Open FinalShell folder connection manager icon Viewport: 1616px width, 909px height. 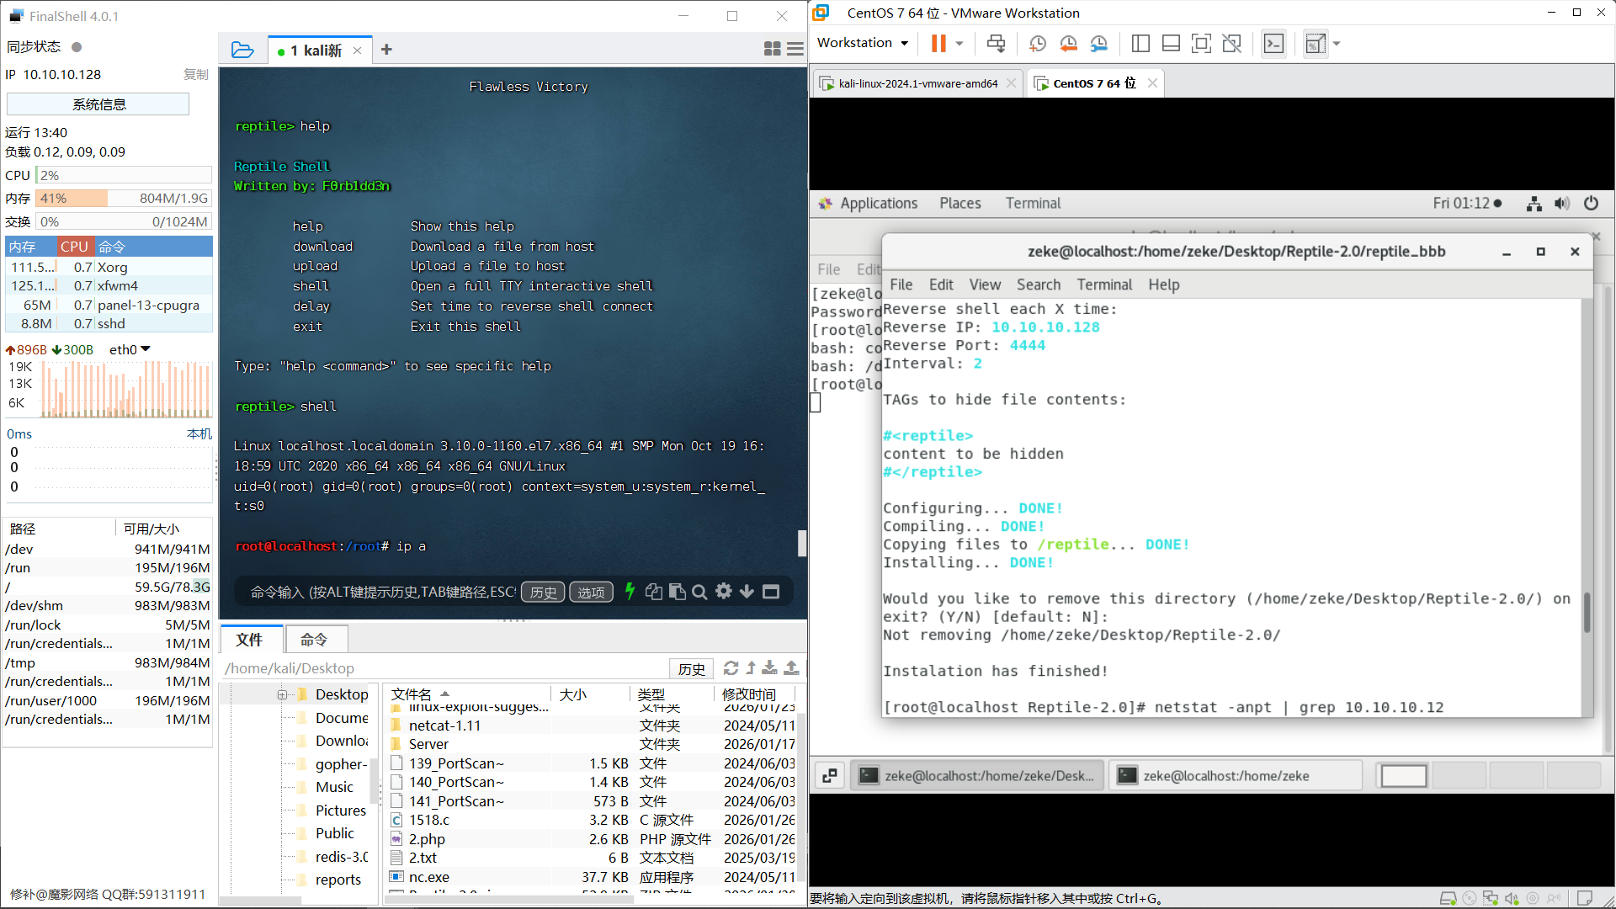pos(242,50)
